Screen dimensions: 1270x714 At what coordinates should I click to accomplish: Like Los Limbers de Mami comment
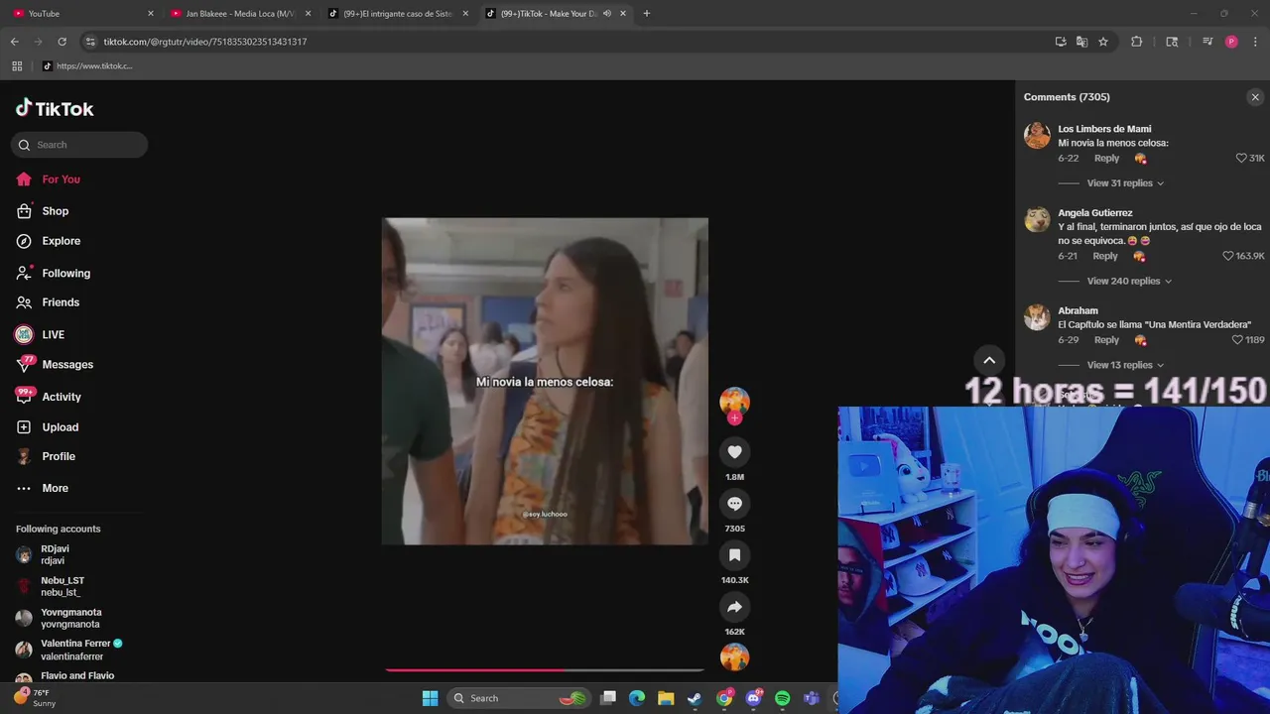[x=1240, y=159]
